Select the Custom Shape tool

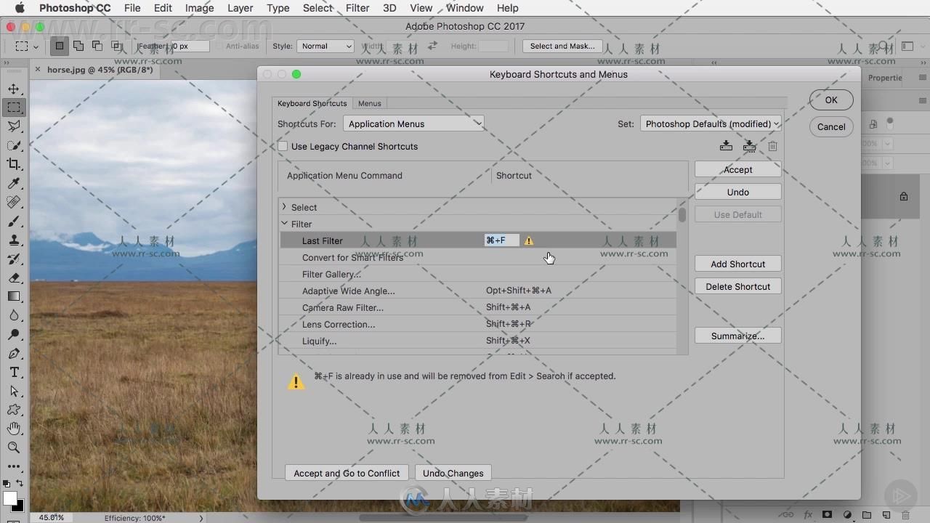click(14, 410)
